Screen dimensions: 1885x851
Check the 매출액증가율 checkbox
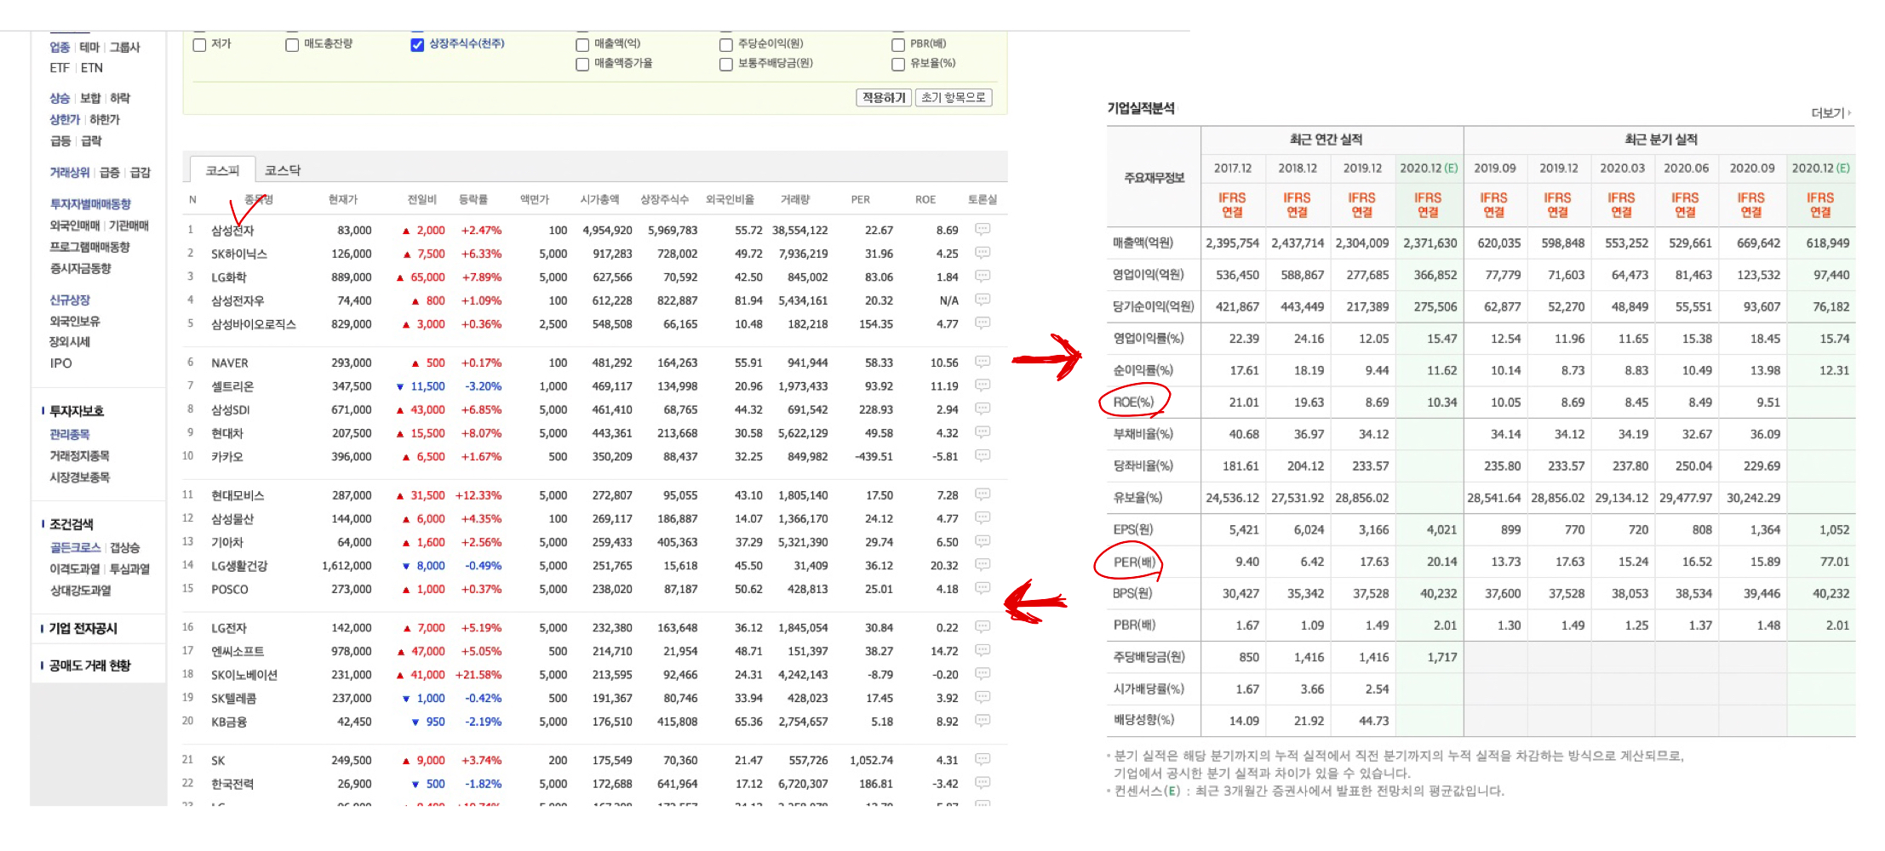point(582,65)
